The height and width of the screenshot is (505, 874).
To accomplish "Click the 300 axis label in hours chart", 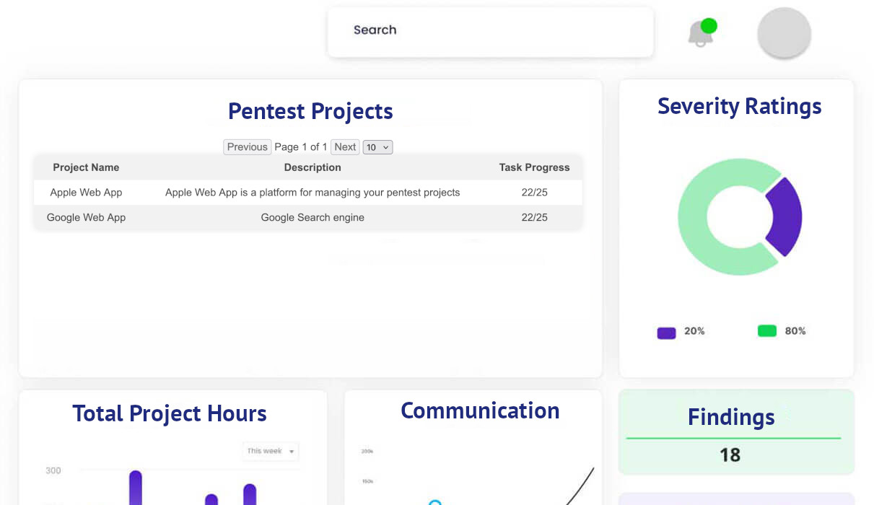I will [53, 470].
